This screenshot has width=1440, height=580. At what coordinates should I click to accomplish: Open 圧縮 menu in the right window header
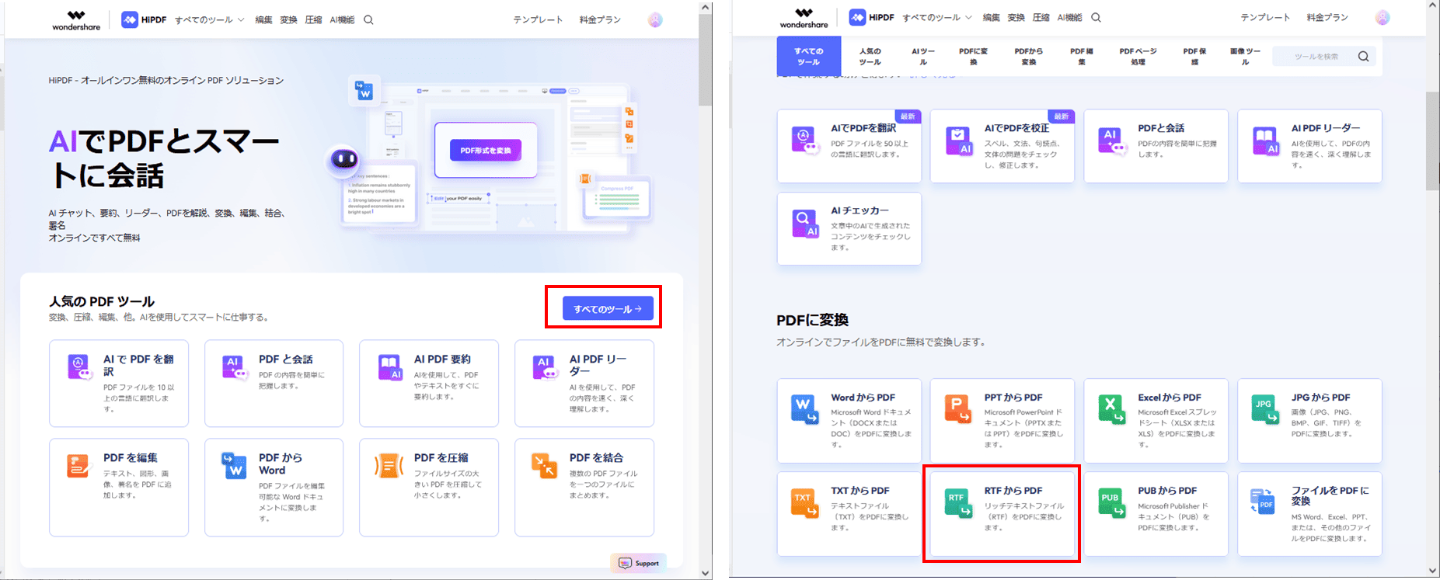pyautogui.click(x=1041, y=17)
